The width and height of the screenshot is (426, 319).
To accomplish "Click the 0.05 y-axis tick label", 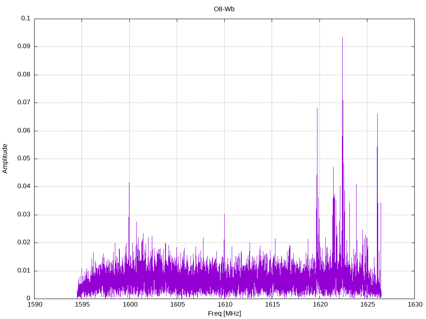I will click(24, 159).
